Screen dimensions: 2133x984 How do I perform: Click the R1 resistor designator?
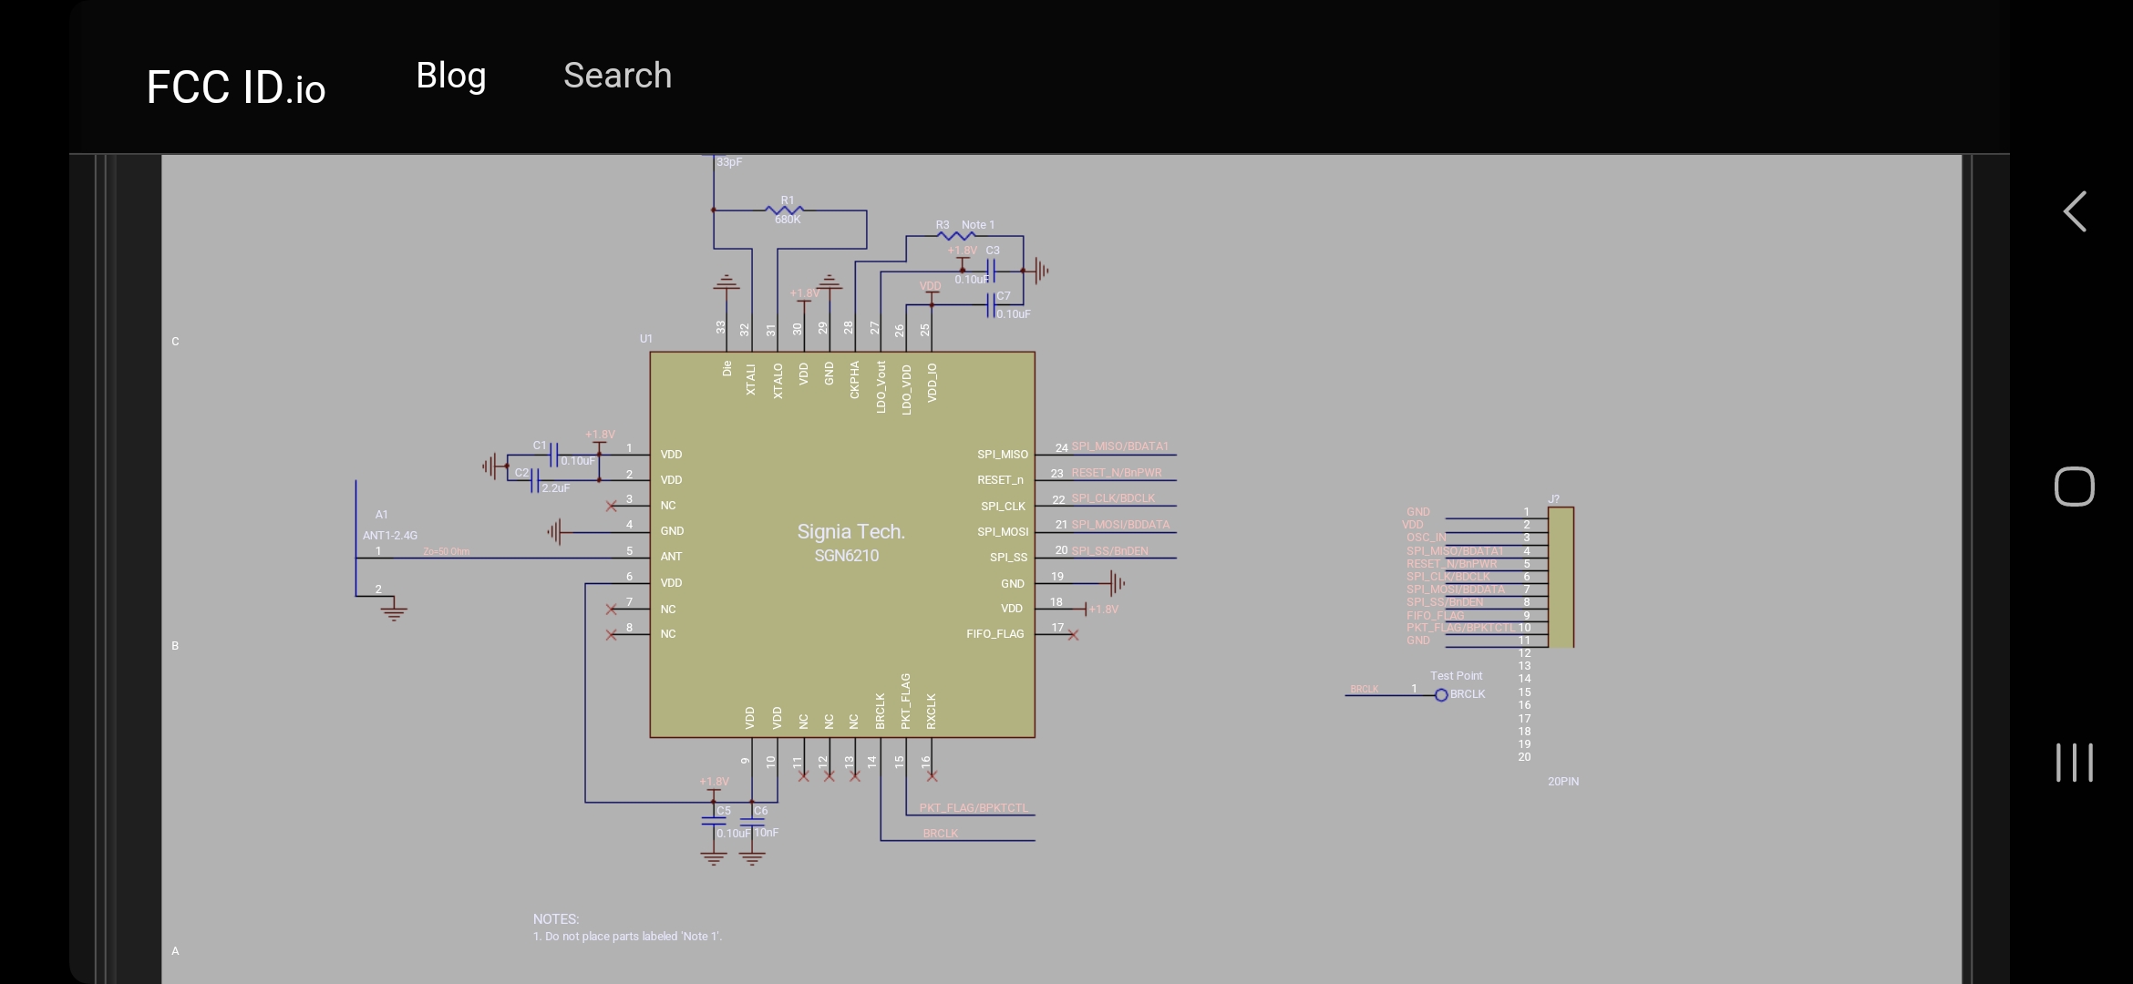pos(788,200)
